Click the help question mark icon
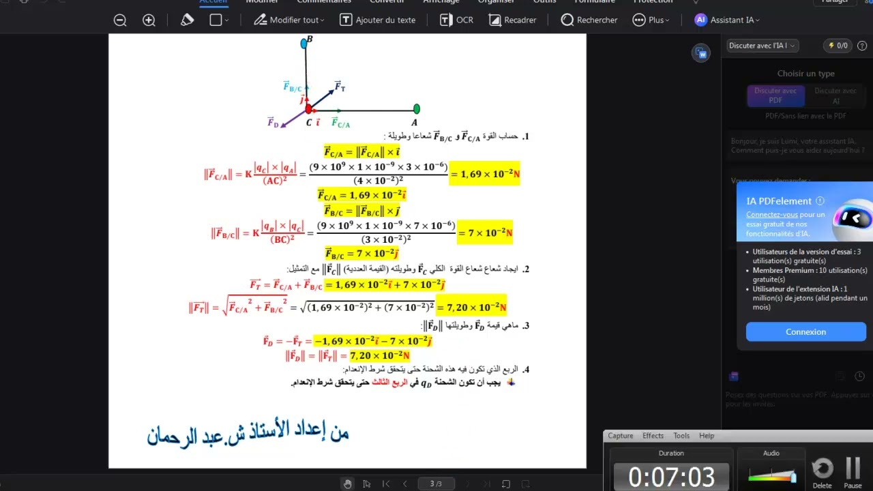 [862, 46]
